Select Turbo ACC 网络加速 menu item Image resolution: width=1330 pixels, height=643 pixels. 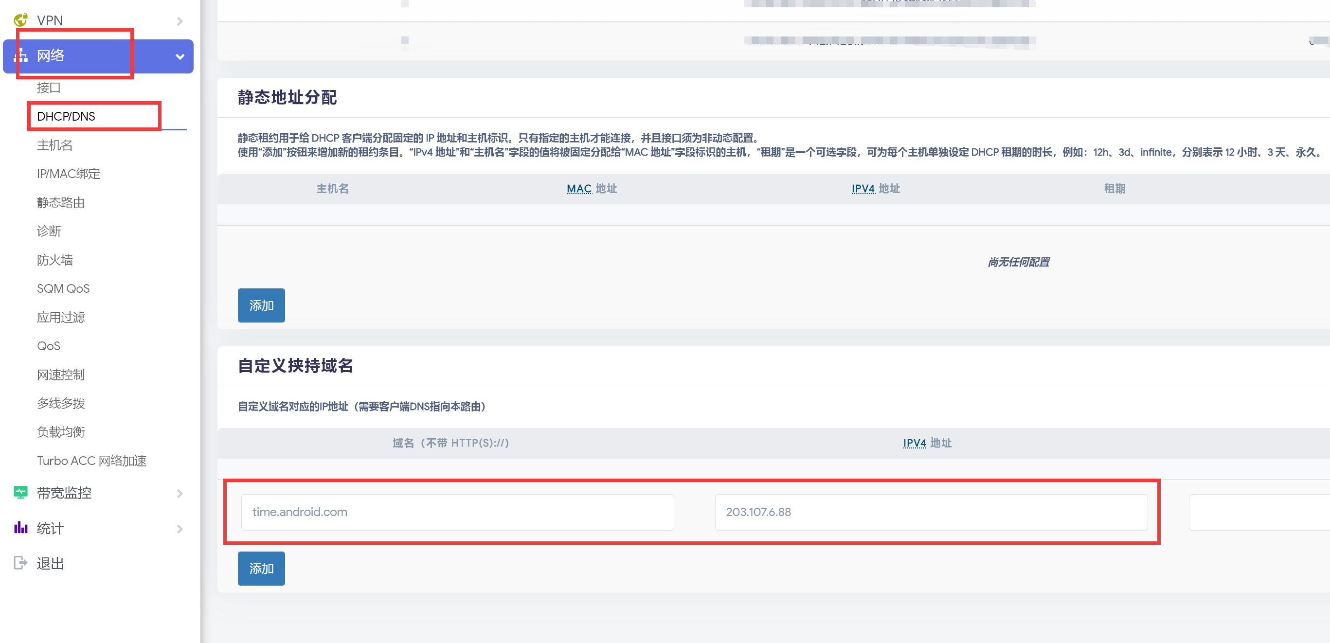pos(91,460)
